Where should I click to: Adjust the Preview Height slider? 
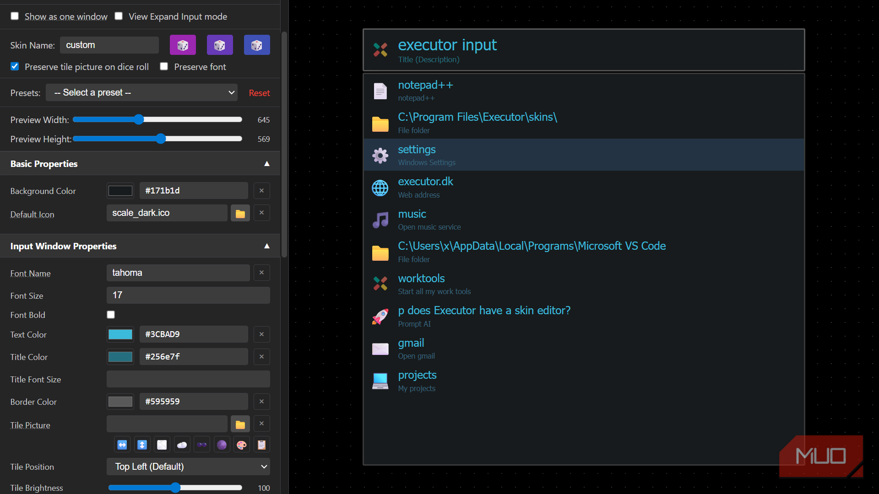tap(157, 139)
